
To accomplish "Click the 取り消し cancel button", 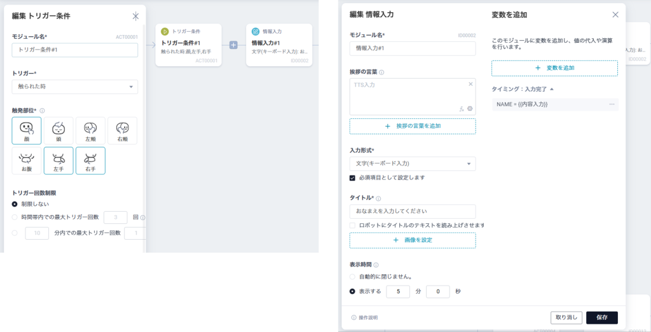I will coord(566,317).
